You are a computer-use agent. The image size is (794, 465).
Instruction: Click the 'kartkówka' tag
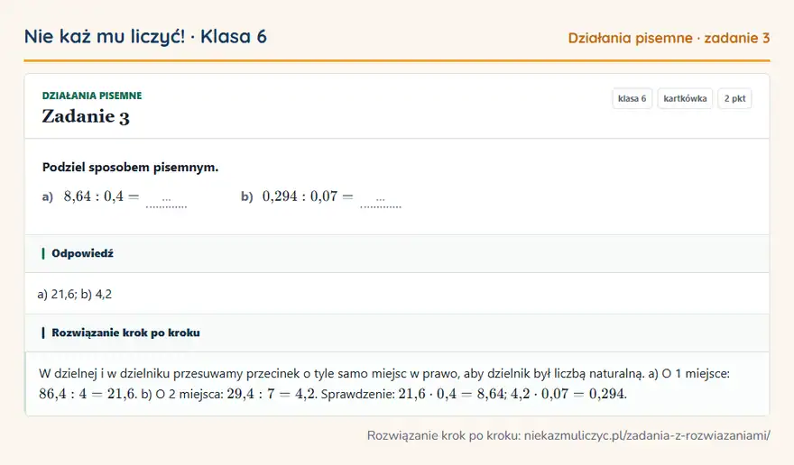[x=685, y=98]
